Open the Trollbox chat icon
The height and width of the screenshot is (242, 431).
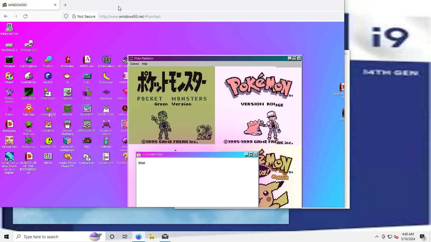(48, 62)
